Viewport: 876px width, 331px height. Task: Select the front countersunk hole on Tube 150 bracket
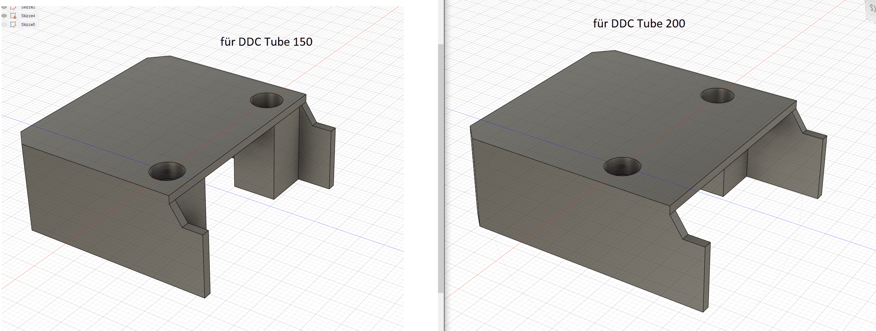click(167, 171)
